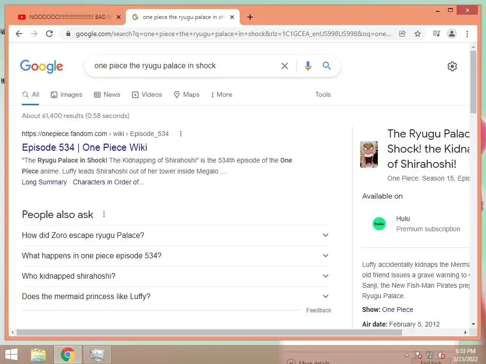Bookmark this page with the star
Viewport: 486px width, 364px height.
(x=418, y=34)
